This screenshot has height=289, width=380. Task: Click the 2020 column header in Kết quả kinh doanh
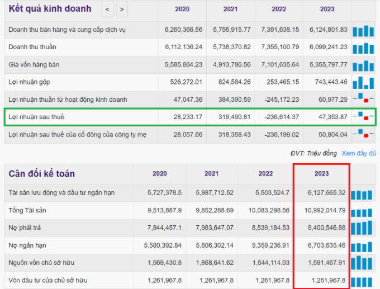pyautogui.click(x=182, y=9)
